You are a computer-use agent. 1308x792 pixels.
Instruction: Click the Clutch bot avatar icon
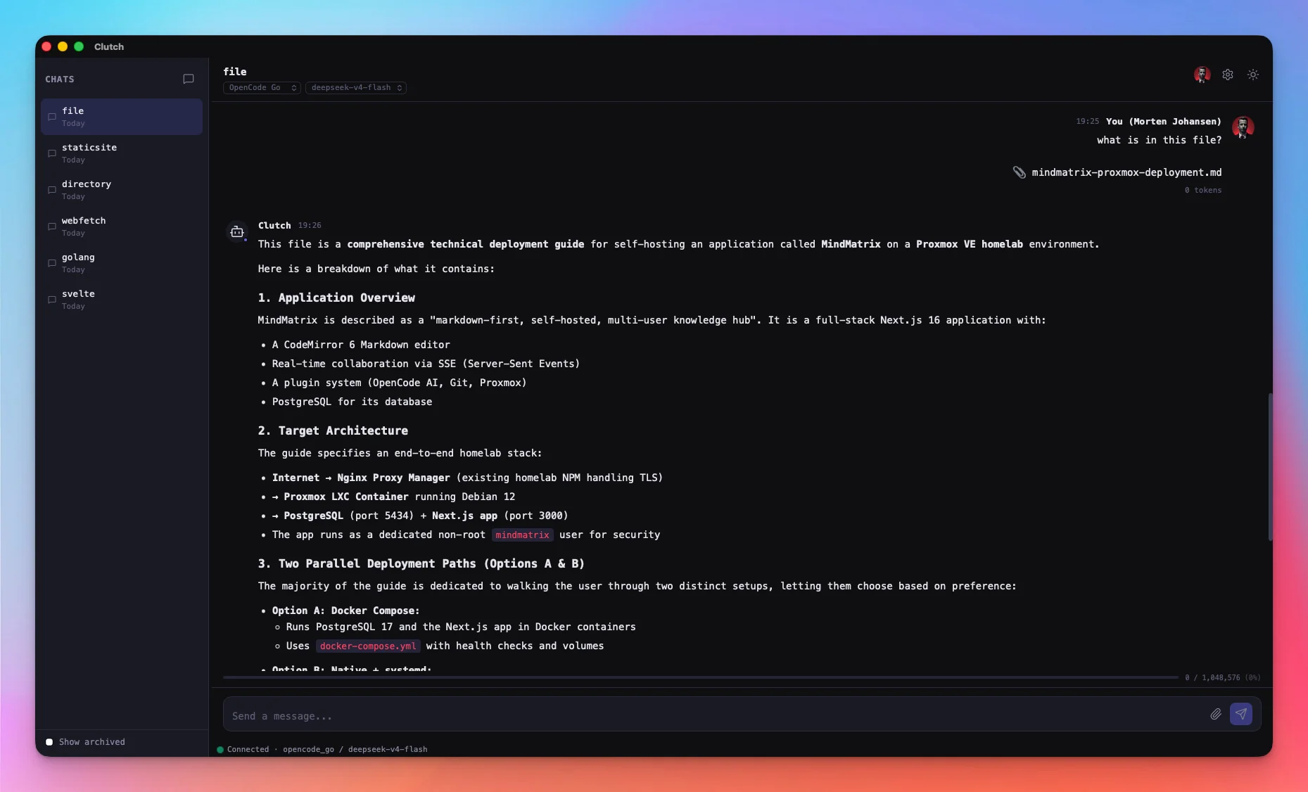[x=237, y=231]
